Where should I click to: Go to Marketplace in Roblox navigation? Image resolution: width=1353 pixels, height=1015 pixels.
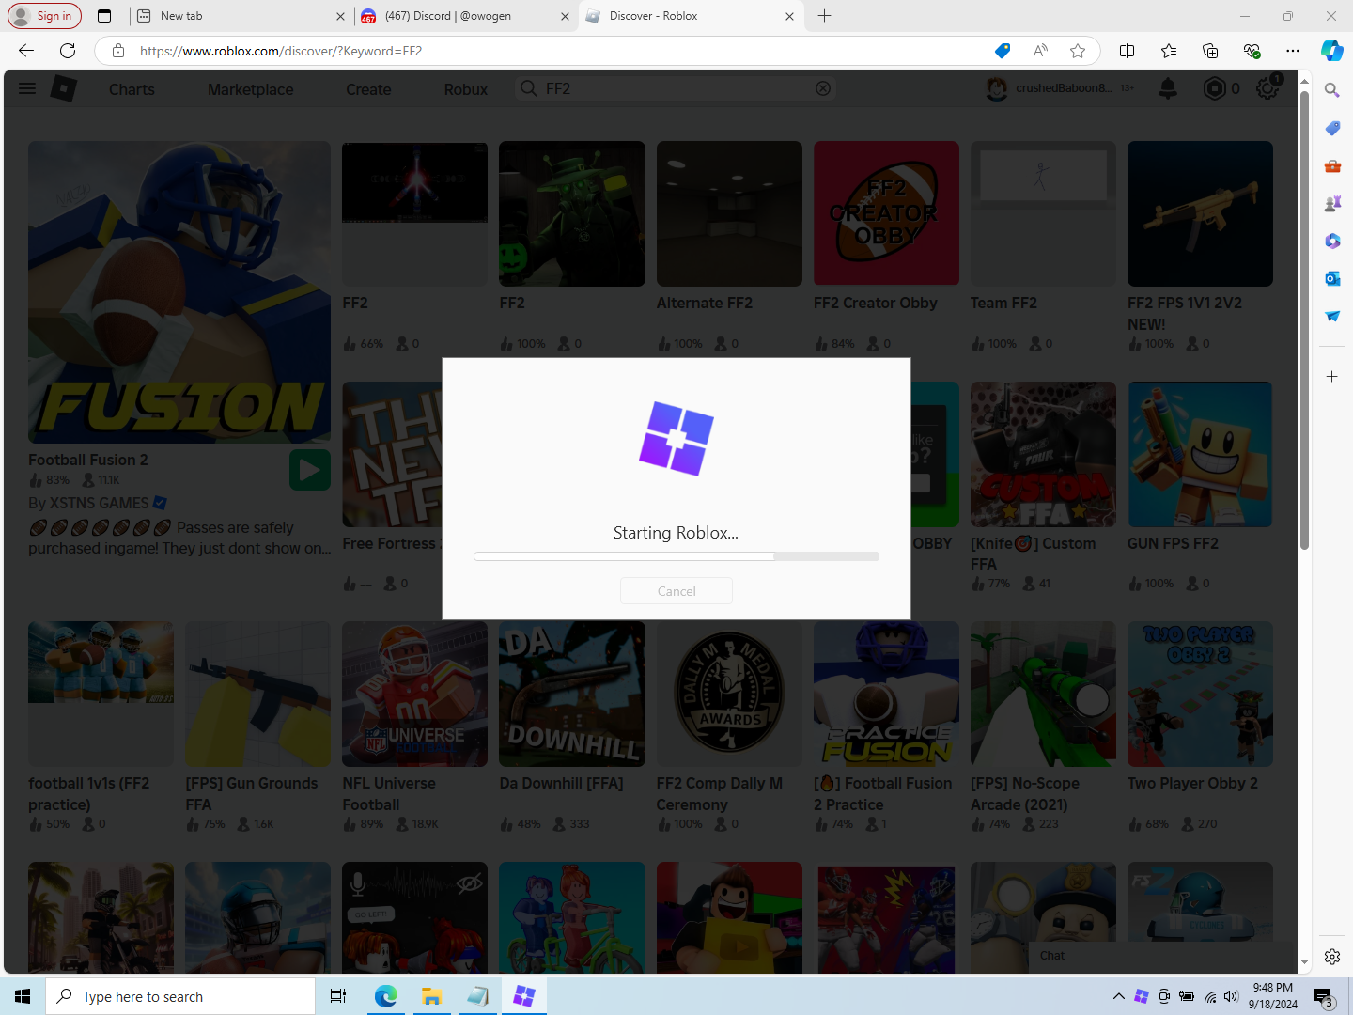point(251,89)
